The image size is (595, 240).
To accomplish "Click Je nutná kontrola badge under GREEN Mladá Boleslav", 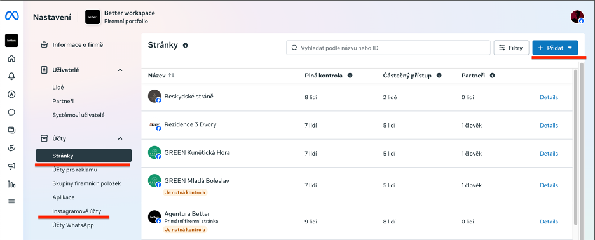I will point(185,192).
